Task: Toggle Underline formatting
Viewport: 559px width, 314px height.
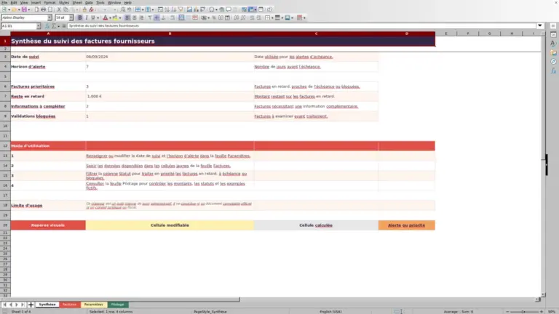Action: coord(93,17)
